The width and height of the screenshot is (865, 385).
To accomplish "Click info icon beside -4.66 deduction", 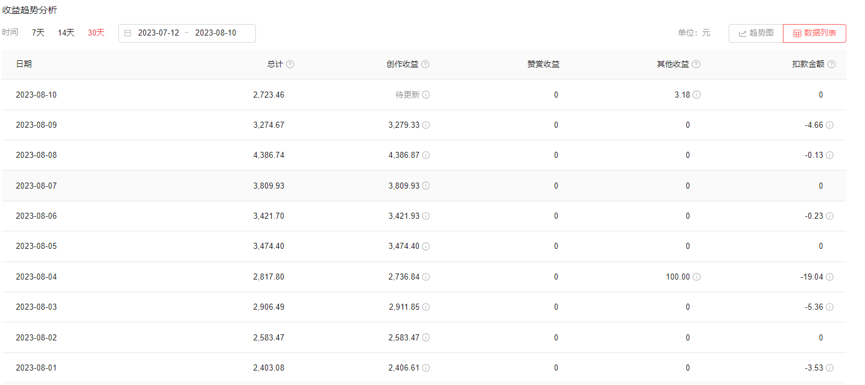I will (x=830, y=125).
